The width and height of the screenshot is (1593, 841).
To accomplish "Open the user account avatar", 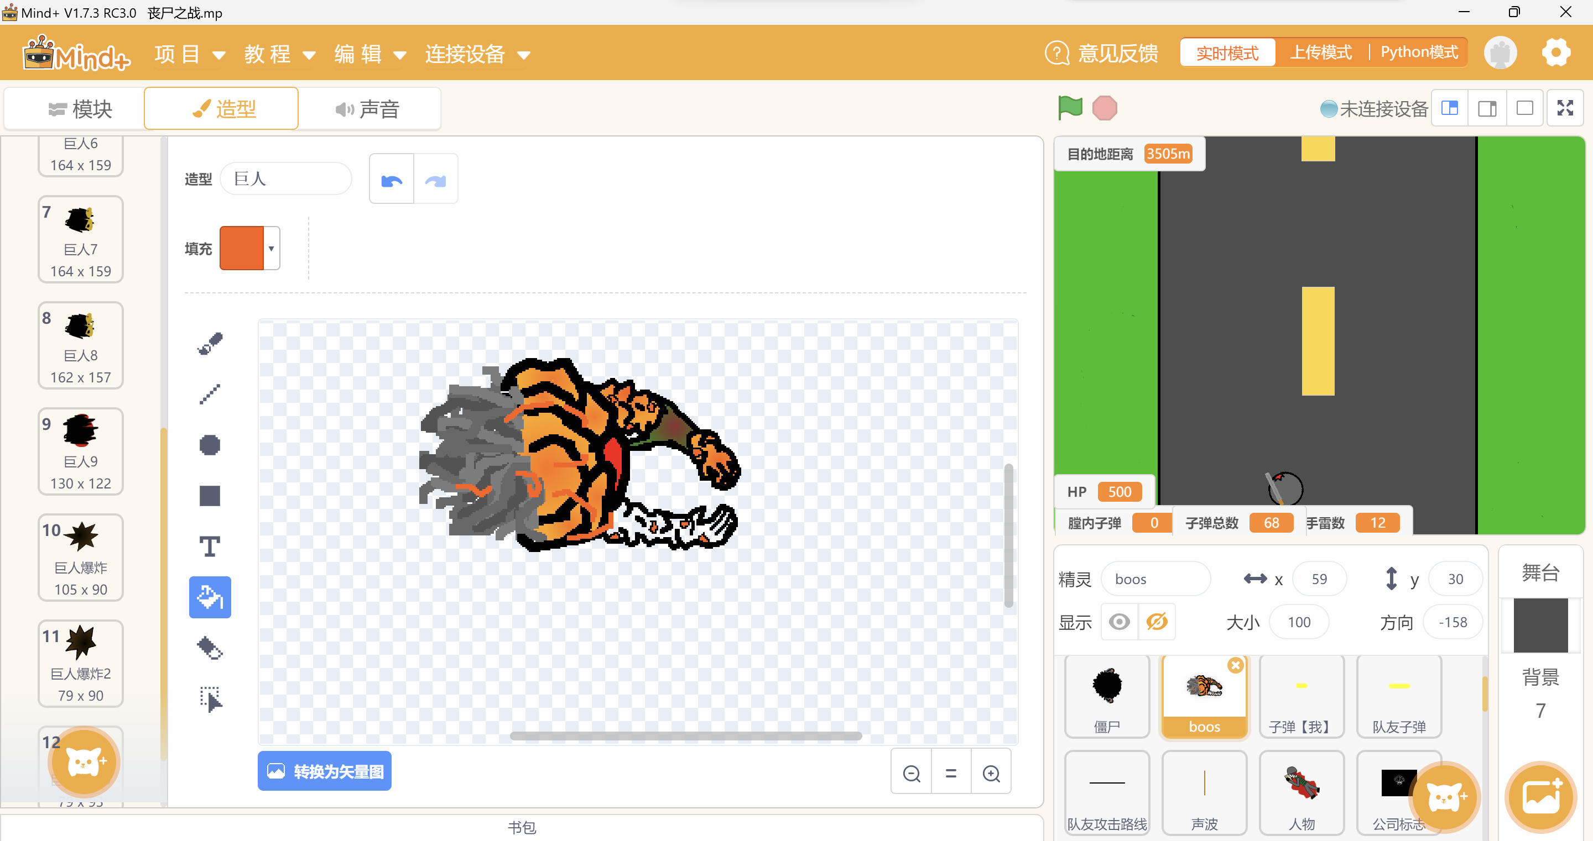I will [1500, 52].
